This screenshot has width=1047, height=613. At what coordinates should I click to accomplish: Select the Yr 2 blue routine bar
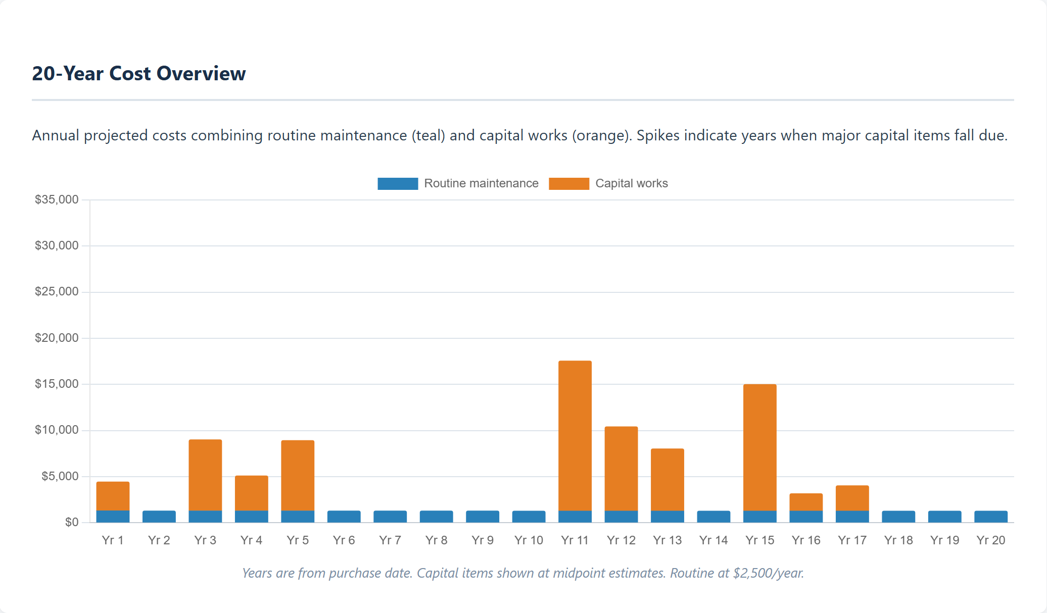tap(159, 517)
